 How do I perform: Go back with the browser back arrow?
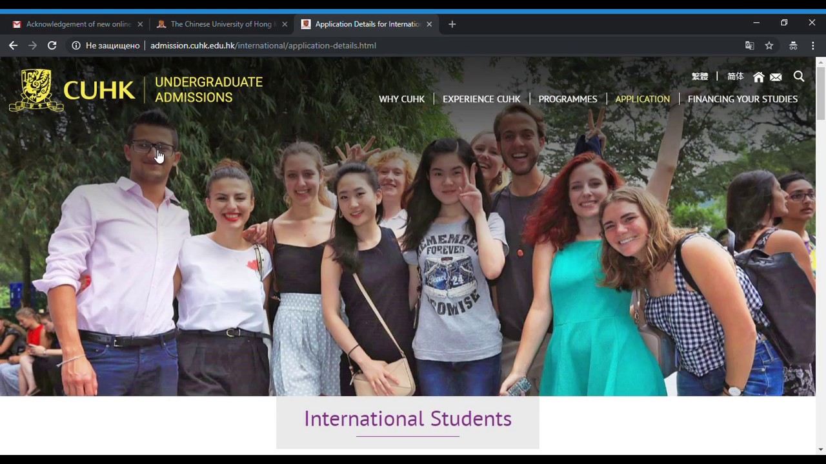pyautogui.click(x=13, y=45)
